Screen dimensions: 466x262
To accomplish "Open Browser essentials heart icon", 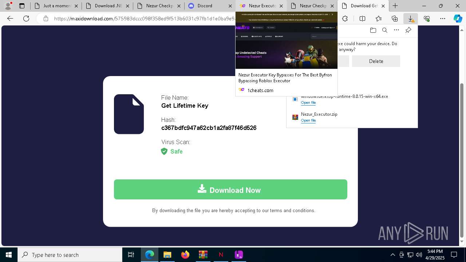I will click(427, 19).
